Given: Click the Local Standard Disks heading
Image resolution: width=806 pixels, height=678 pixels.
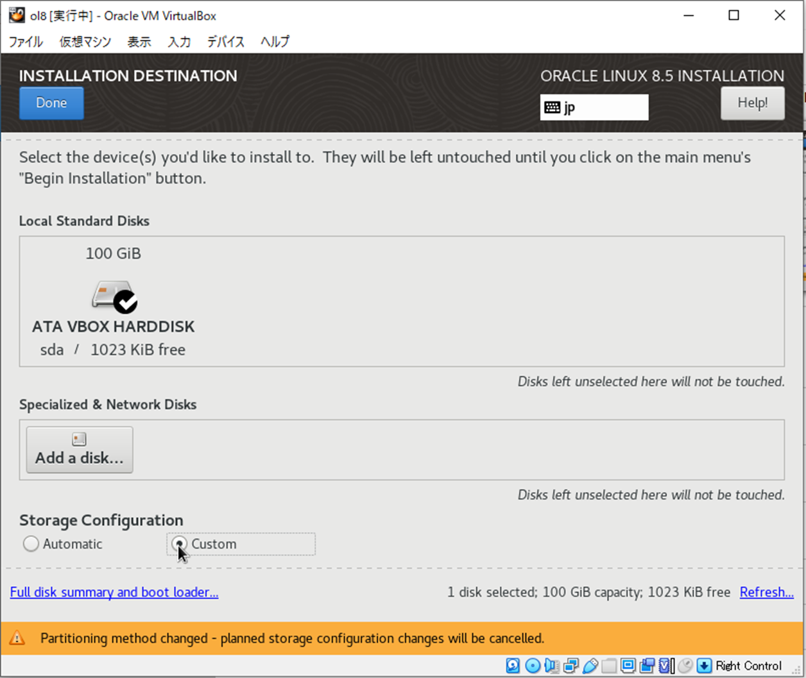Looking at the screenshot, I should pos(84,221).
